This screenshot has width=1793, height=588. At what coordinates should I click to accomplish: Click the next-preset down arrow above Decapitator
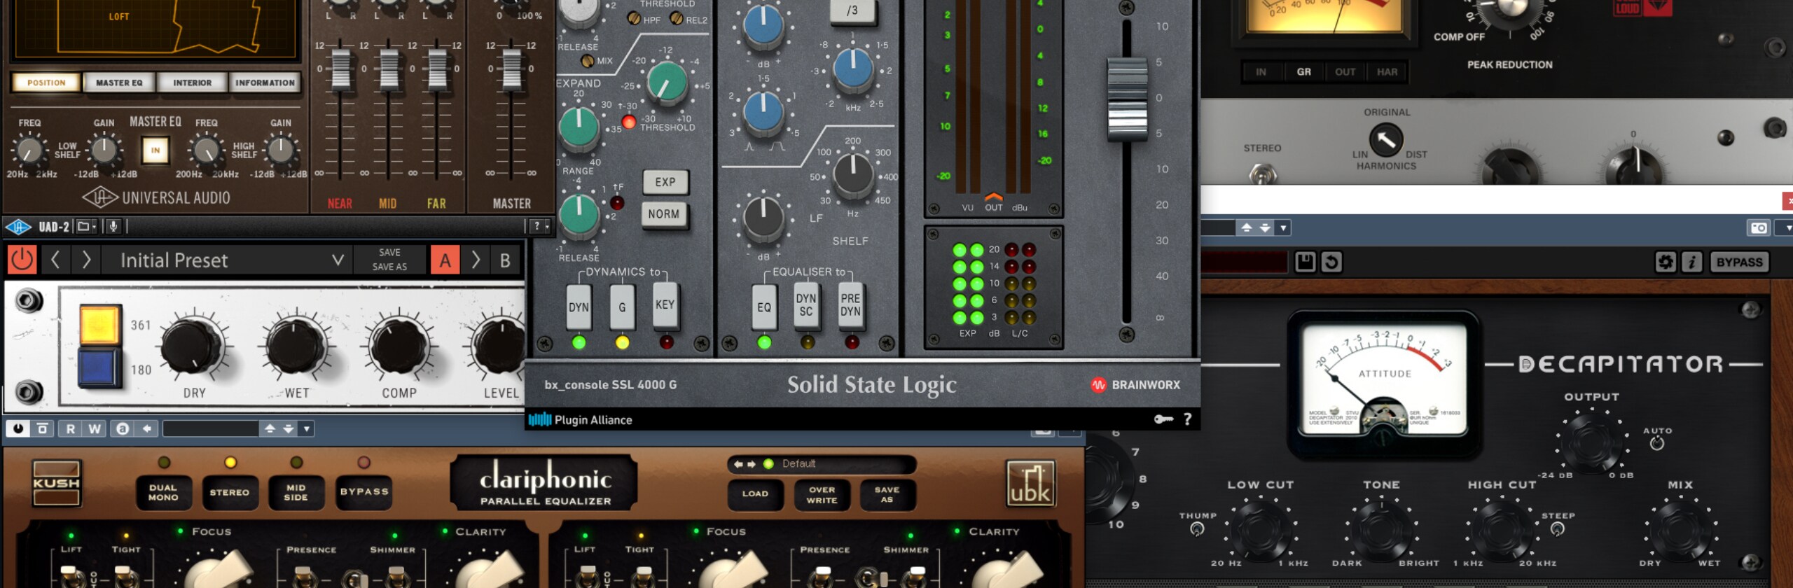[1265, 227]
